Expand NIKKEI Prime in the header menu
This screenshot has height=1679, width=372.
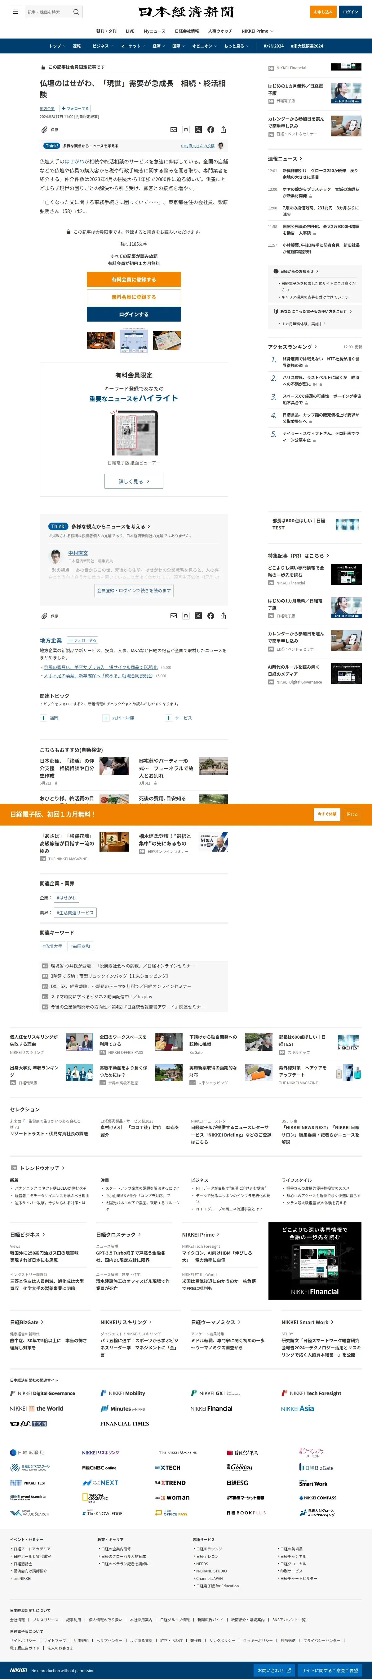[x=257, y=31]
